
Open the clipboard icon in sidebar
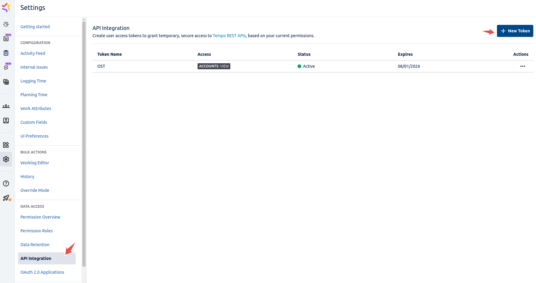click(6, 53)
